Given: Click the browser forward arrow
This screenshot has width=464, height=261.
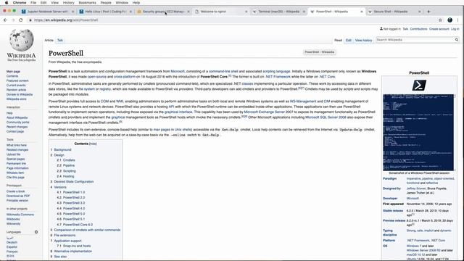Looking at the screenshot, I should click(13, 20).
